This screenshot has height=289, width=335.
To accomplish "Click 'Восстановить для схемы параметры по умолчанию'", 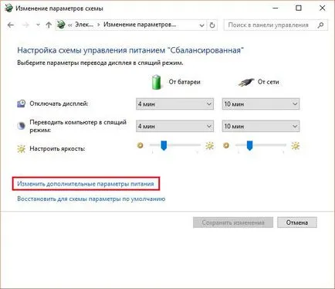I will pos(91,199).
